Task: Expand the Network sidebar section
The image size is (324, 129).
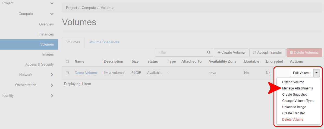Action: click(52, 75)
